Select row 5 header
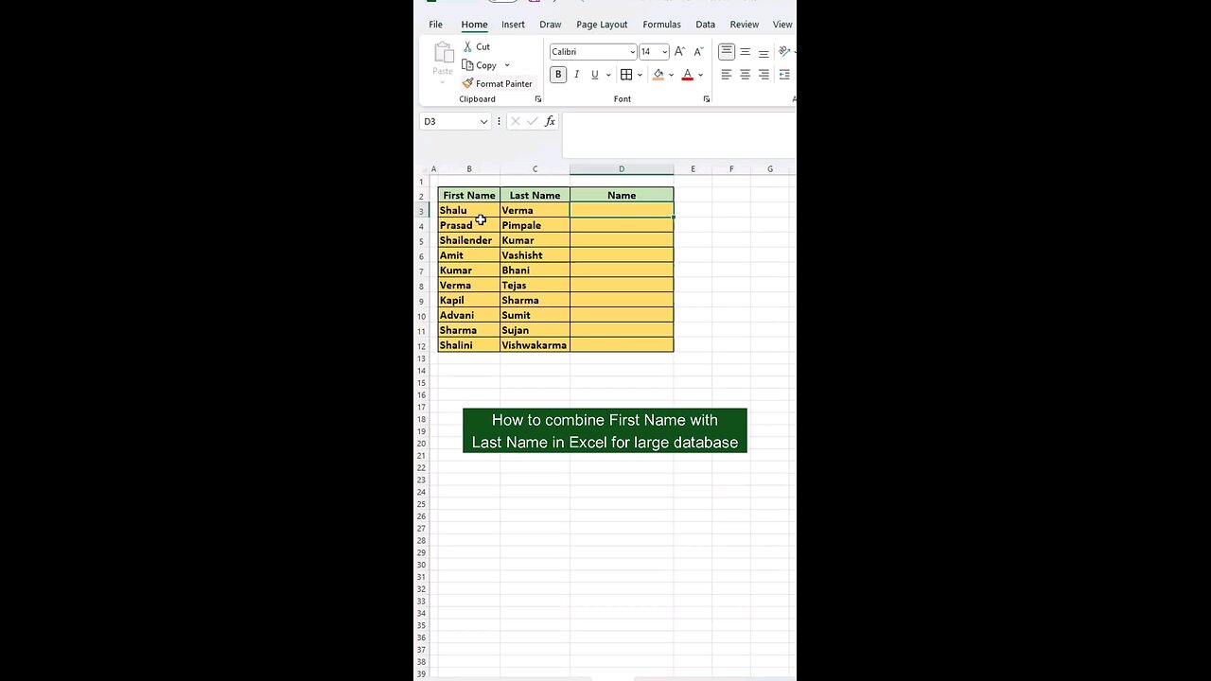 [x=422, y=241]
